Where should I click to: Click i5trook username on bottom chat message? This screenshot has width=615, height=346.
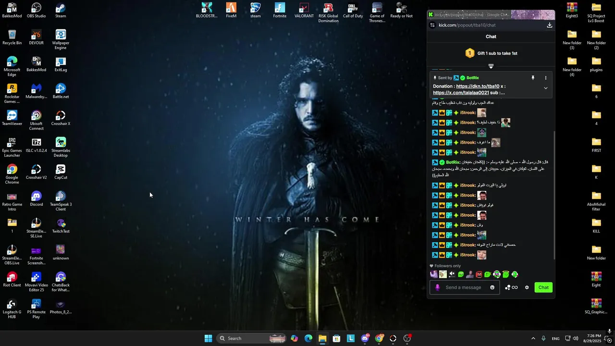pyautogui.click(x=468, y=255)
